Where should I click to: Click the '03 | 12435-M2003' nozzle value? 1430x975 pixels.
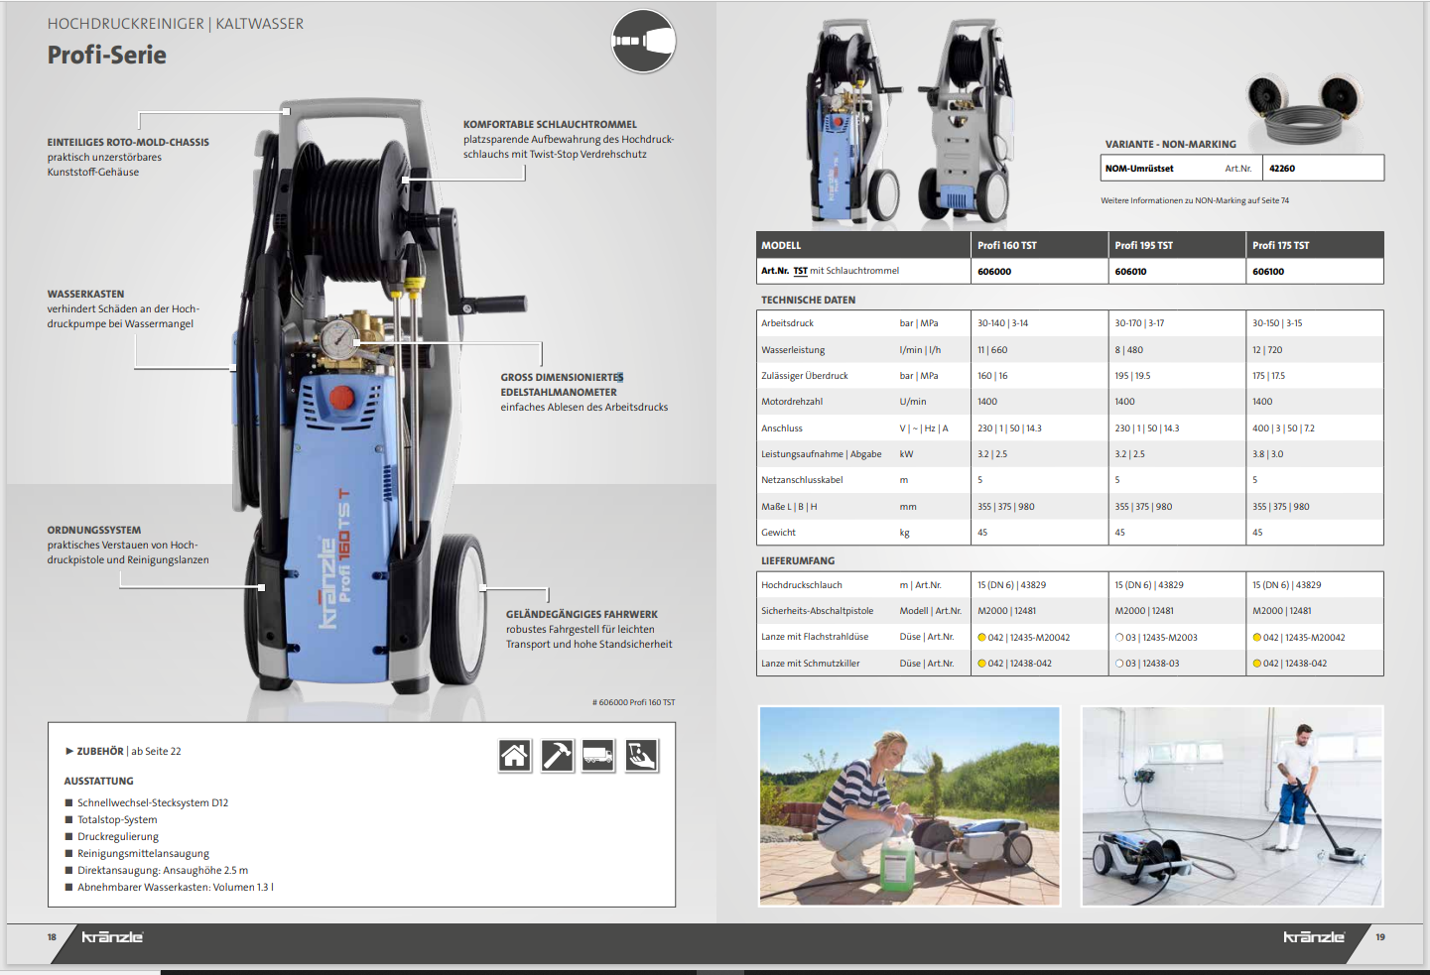(1161, 638)
